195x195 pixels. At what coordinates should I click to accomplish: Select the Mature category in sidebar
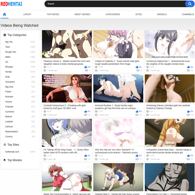coord(8,117)
